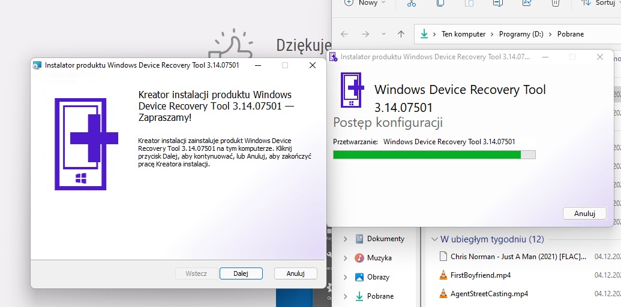Click the document icon of Chris Norman file
Viewport: 621px width, 307px height.
click(443, 256)
